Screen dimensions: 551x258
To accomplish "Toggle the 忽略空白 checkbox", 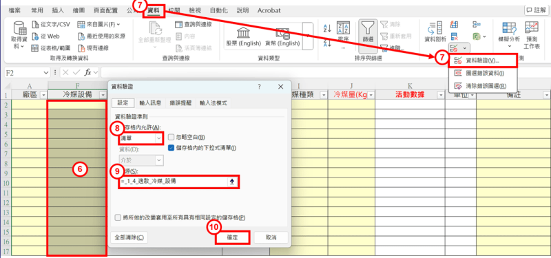I will tap(171, 137).
